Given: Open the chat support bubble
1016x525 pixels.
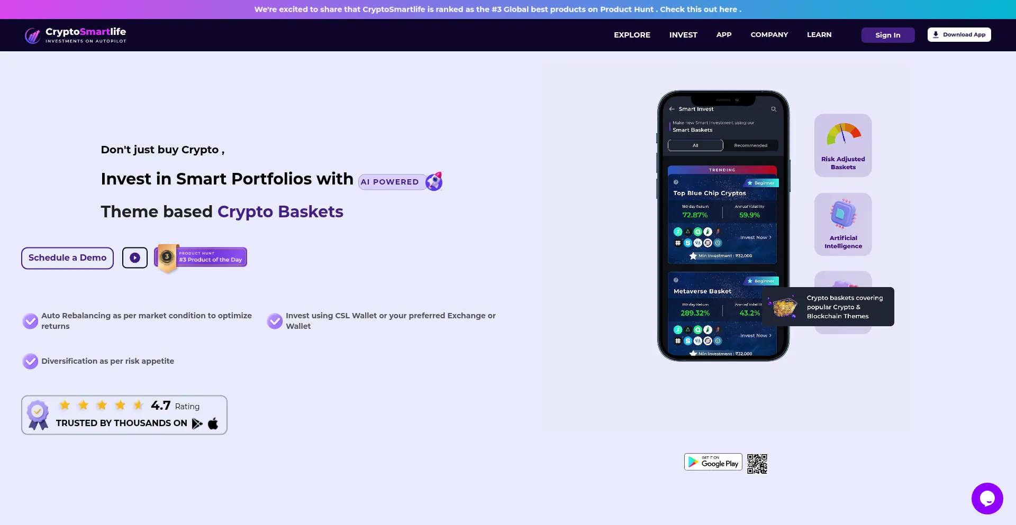Looking at the screenshot, I should (x=987, y=499).
